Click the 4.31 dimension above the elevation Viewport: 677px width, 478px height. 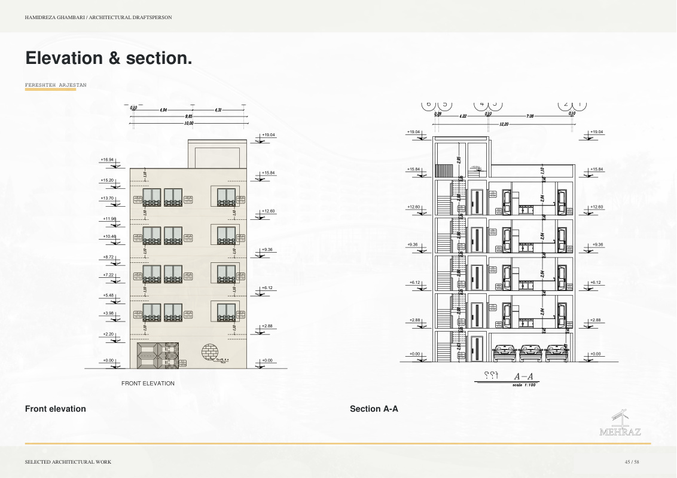click(218, 110)
